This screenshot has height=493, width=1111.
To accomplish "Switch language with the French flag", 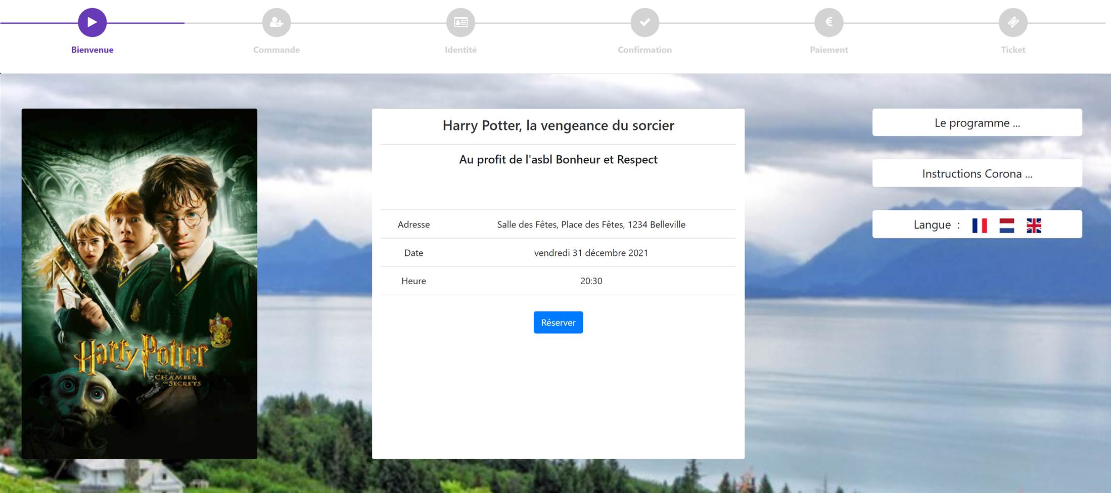I will [979, 226].
